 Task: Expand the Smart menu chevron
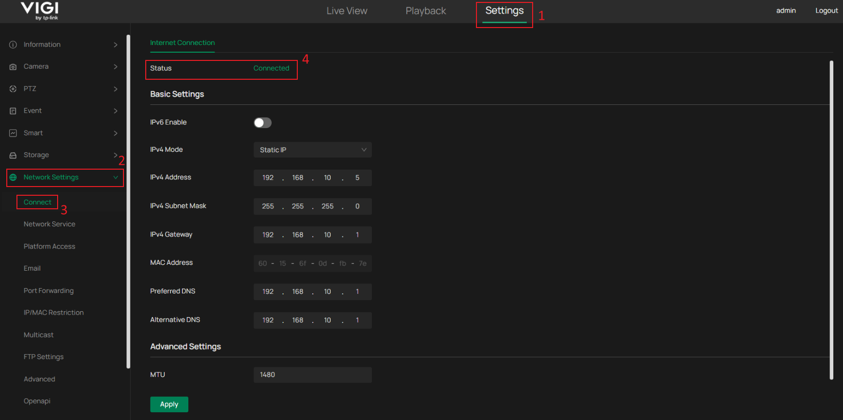pyautogui.click(x=115, y=133)
